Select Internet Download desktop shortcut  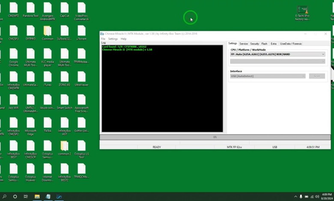(x=48, y=172)
